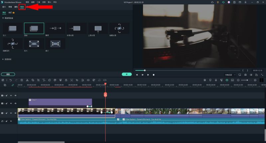Open the speed control toolbar icon

pyautogui.click(x=49, y=80)
